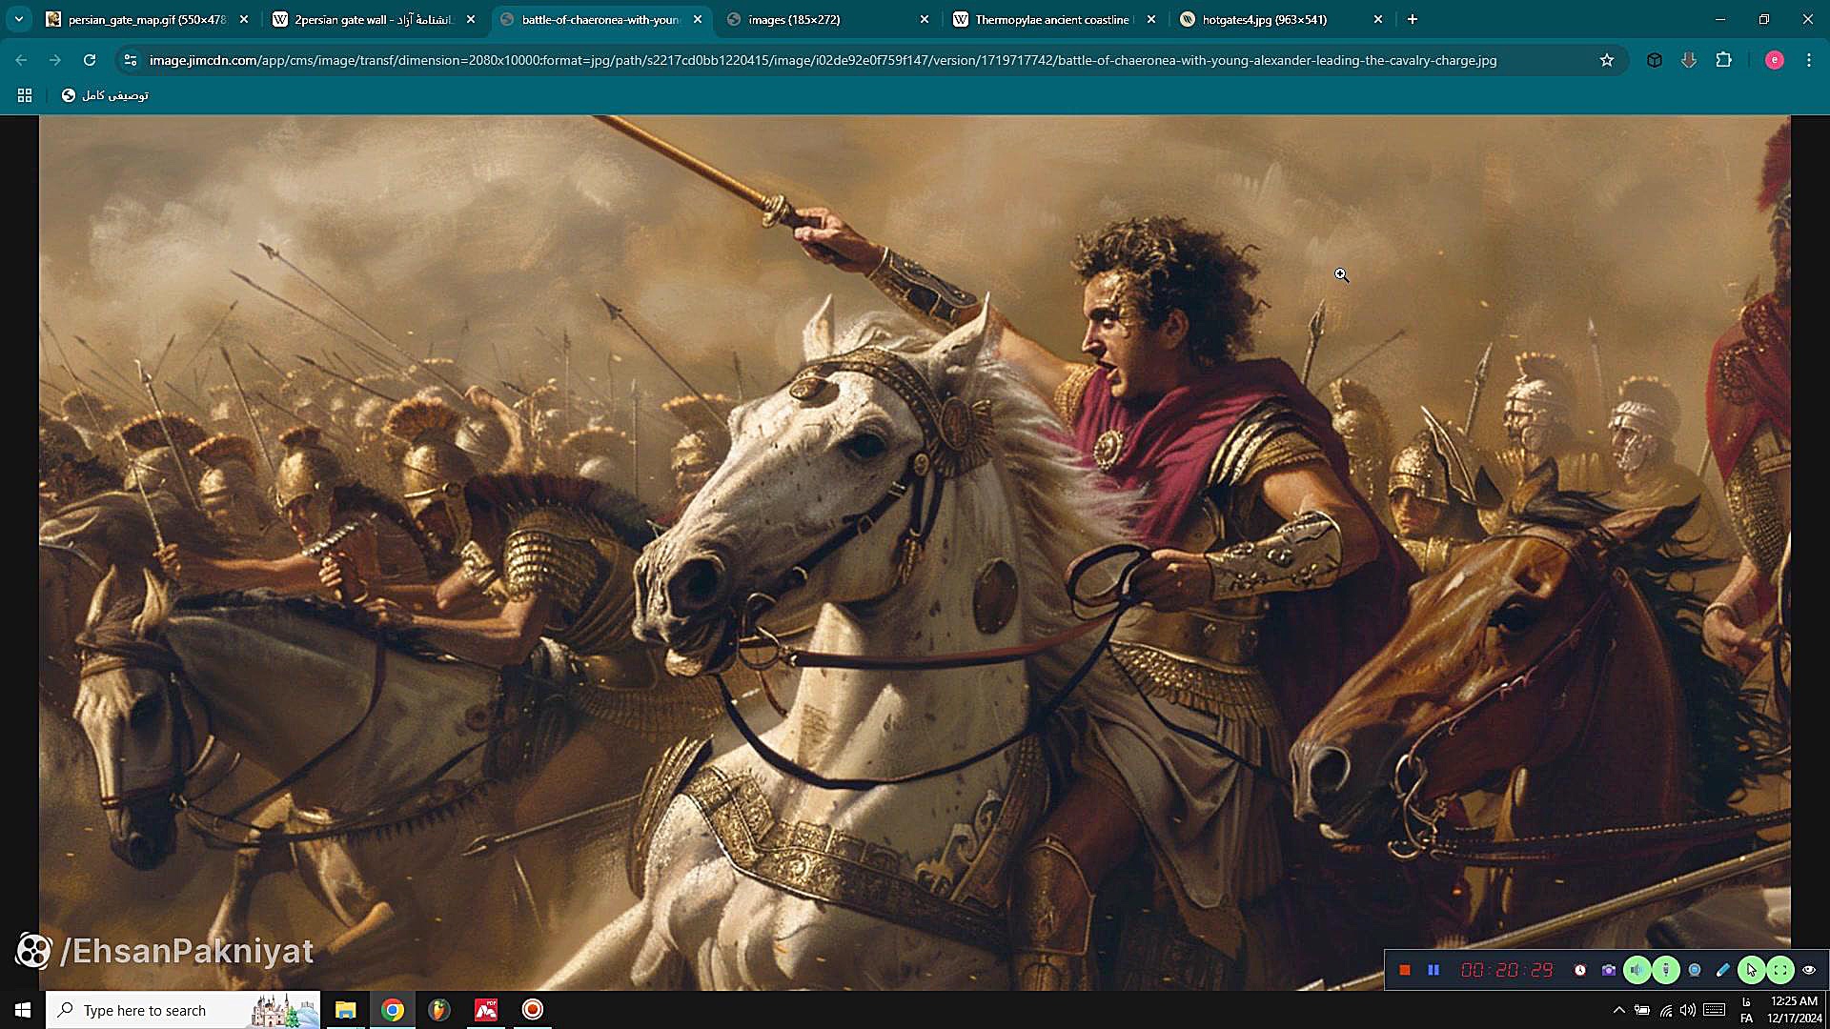Open the recorder's timer clock settings
Screen dimensions: 1830x1029
point(1580,970)
